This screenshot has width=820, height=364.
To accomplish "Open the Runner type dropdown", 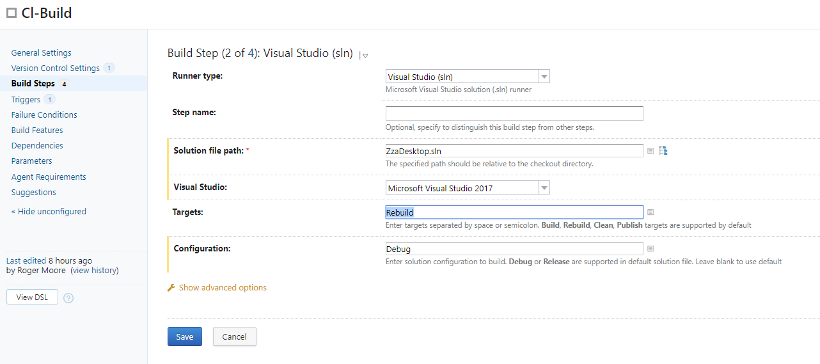I will (468, 77).
